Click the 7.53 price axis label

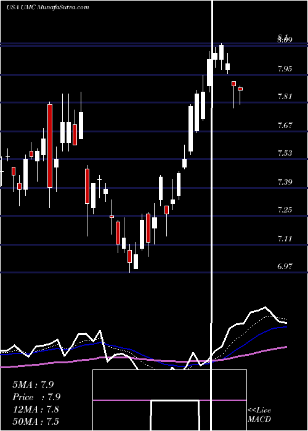[x=285, y=153]
